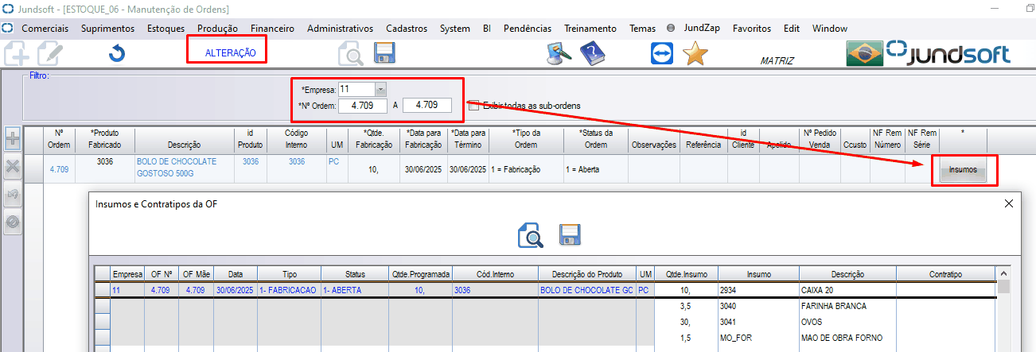The width and height of the screenshot is (1036, 352).
Task: Expand the Empresa dropdown
Action: (380, 89)
